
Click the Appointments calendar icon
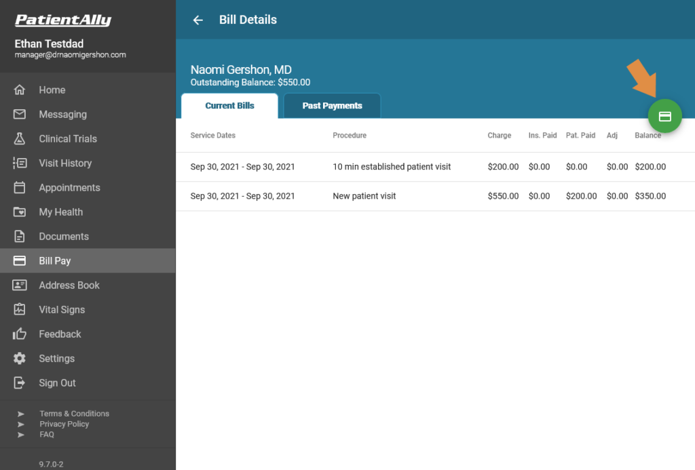point(20,187)
